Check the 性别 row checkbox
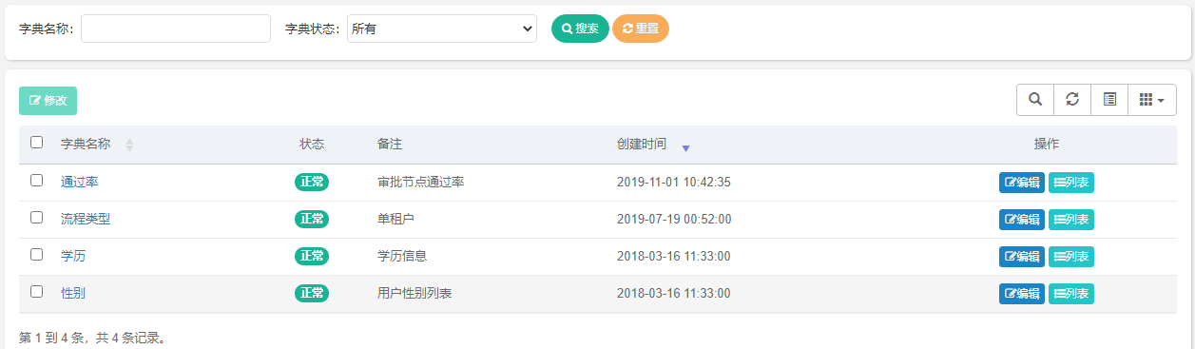 [x=37, y=292]
